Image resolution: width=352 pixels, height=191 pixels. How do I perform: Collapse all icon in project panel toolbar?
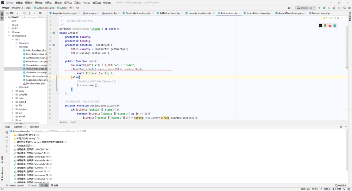(34, 13)
